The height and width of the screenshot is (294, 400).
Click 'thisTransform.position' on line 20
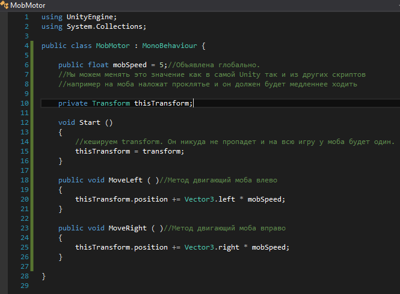[x=122, y=199]
